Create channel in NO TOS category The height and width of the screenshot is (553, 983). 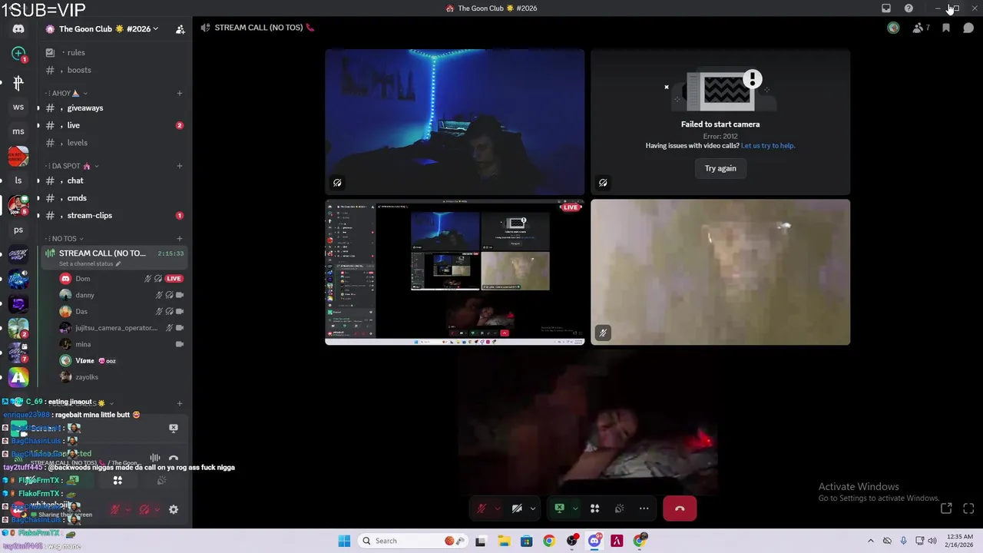point(180,239)
